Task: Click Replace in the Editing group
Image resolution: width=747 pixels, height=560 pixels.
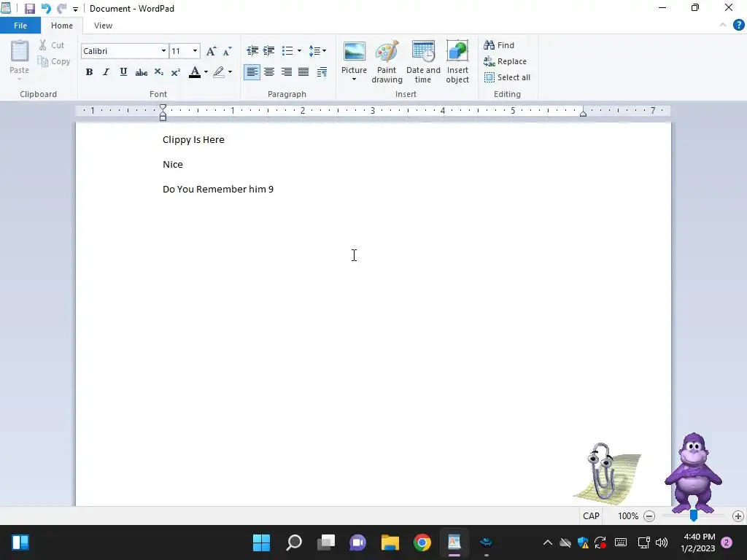Action: (x=505, y=61)
